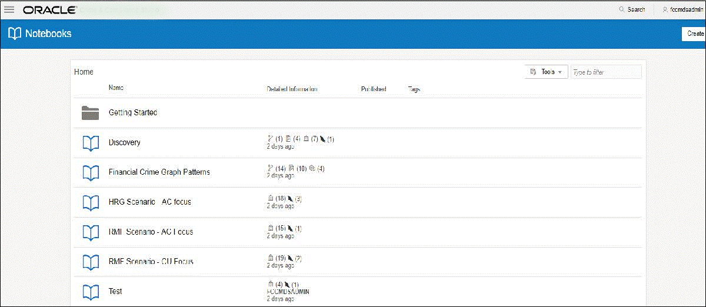Image resolution: width=706 pixels, height=307 pixels.
Task: Click Discovery's feather icon (1)
Action: pyautogui.click(x=324, y=139)
